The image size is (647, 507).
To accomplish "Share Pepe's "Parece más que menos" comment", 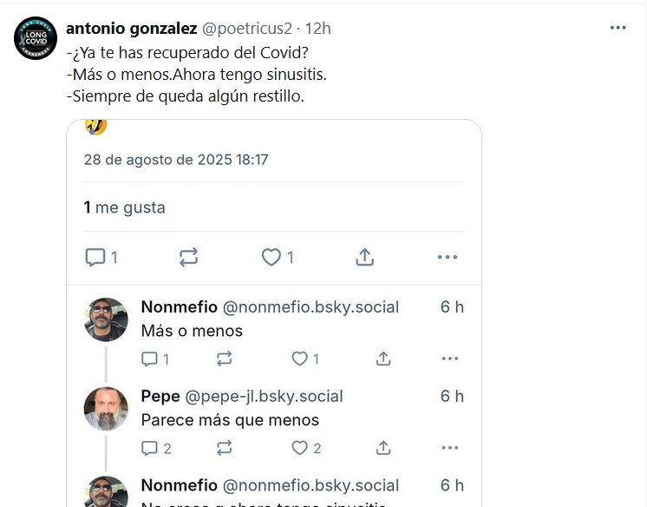I will [382, 448].
